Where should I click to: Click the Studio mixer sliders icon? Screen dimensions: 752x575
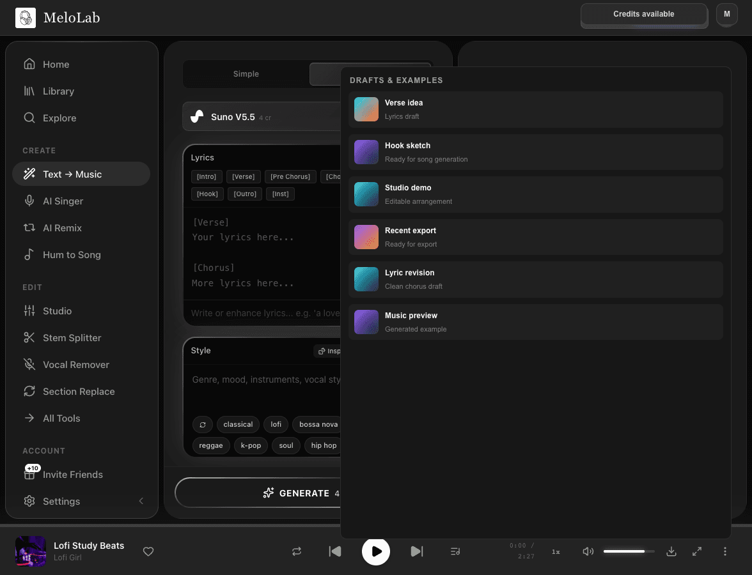(x=29, y=311)
